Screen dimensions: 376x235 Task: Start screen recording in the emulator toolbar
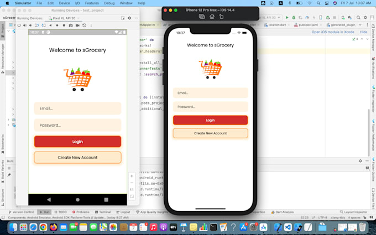(x=77, y=25)
